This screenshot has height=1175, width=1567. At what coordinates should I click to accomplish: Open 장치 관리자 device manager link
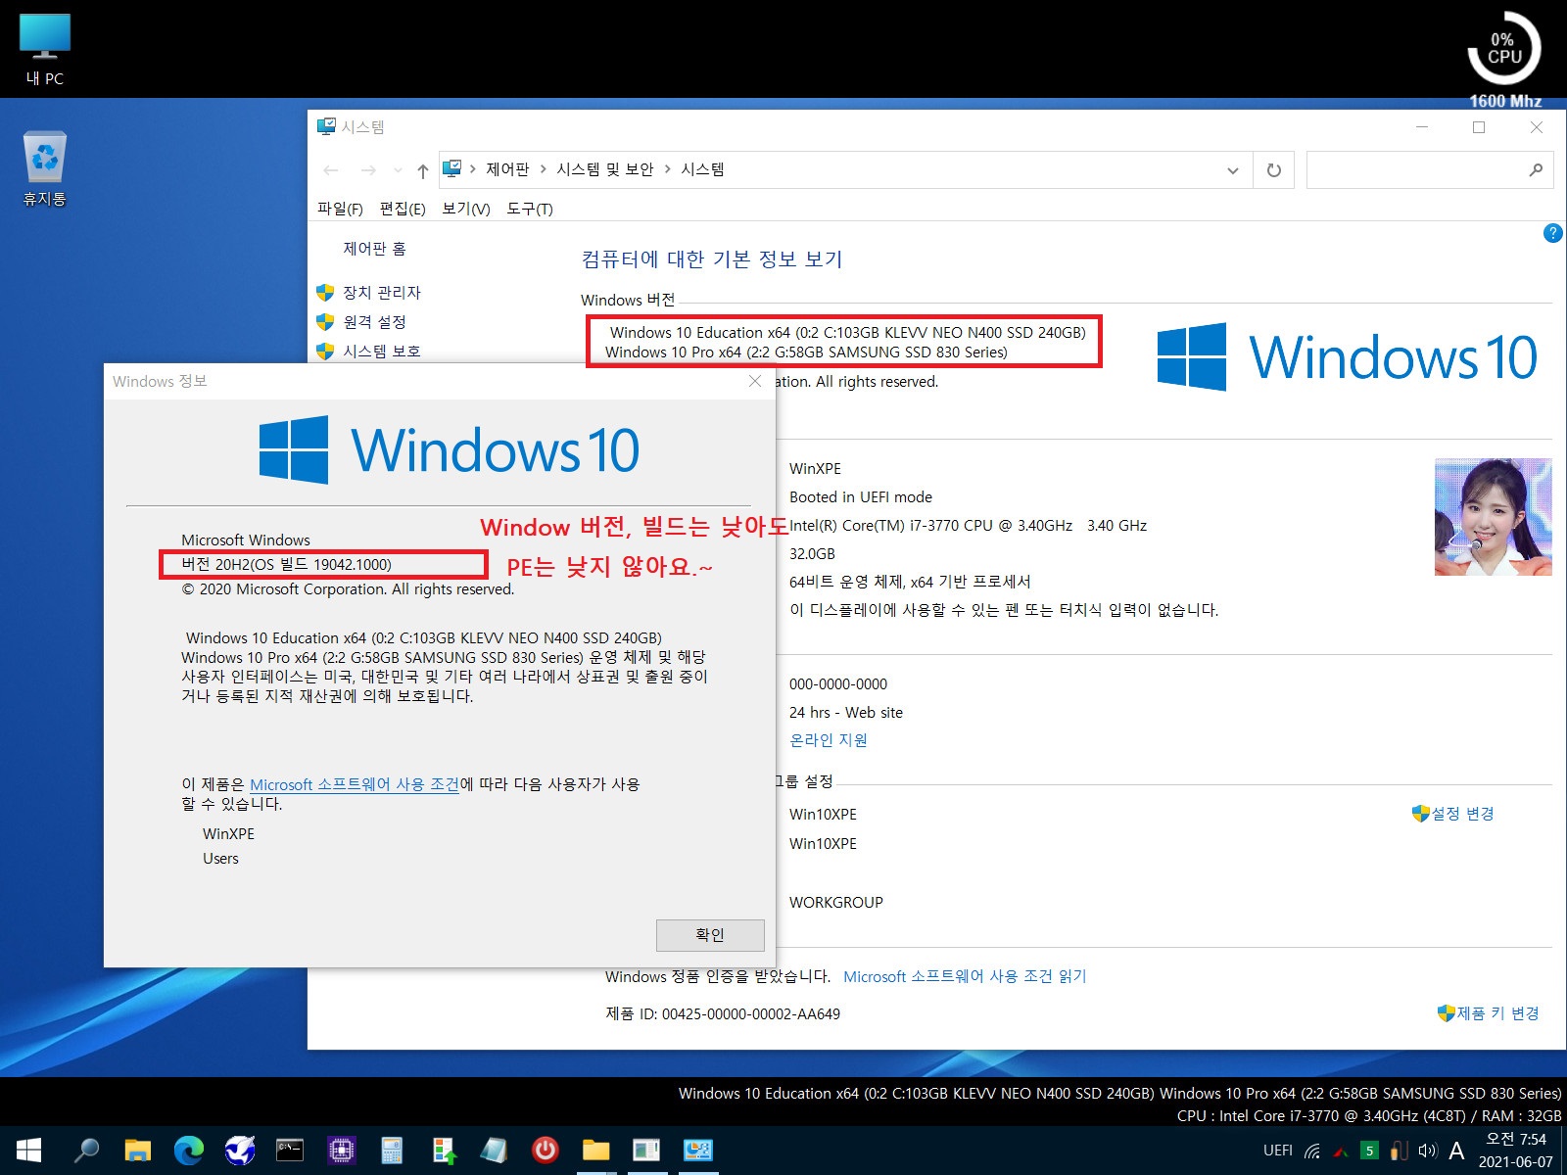(x=382, y=293)
